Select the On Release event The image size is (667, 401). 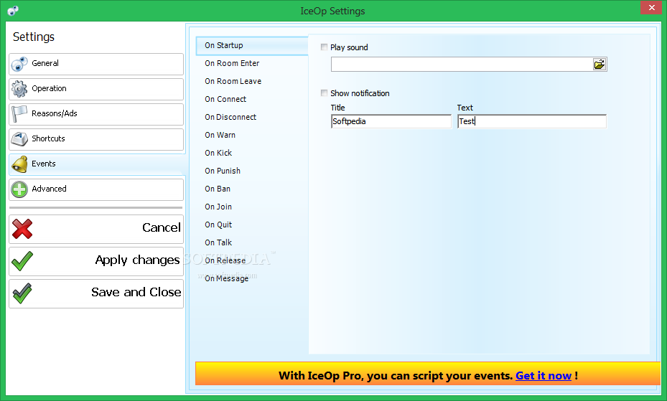(x=225, y=260)
